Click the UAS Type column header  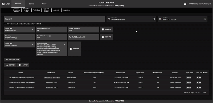70,73
